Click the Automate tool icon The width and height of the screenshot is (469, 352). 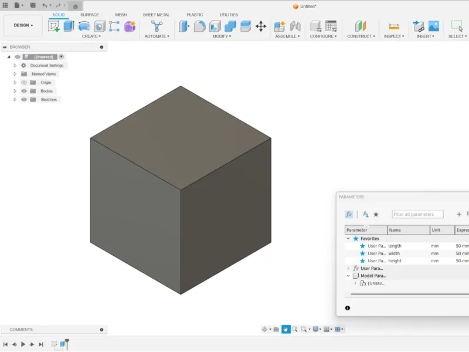click(157, 26)
